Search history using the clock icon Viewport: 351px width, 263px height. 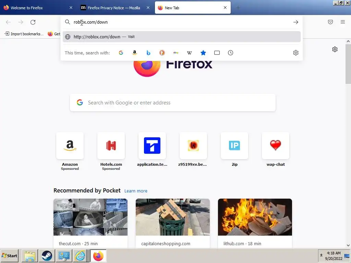pyautogui.click(x=231, y=53)
